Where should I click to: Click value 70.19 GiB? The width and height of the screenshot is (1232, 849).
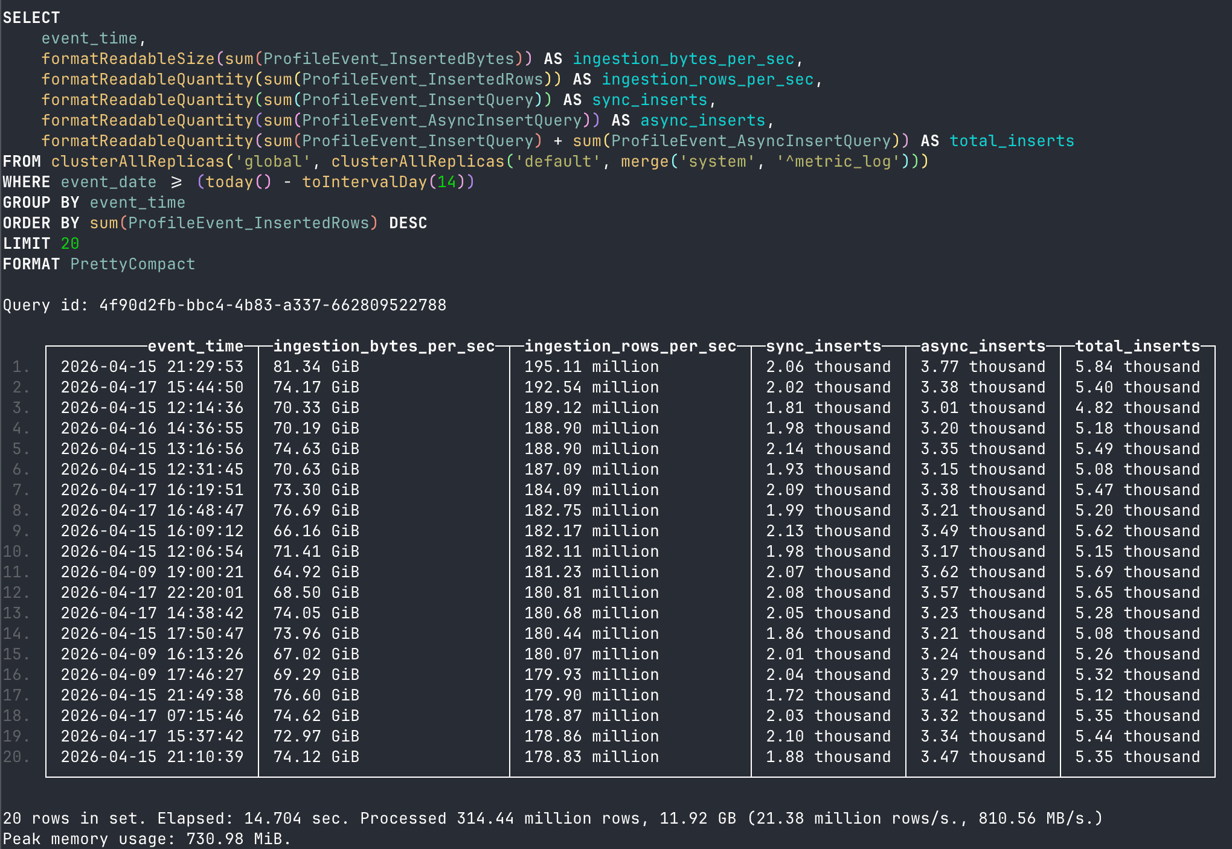tap(316, 428)
